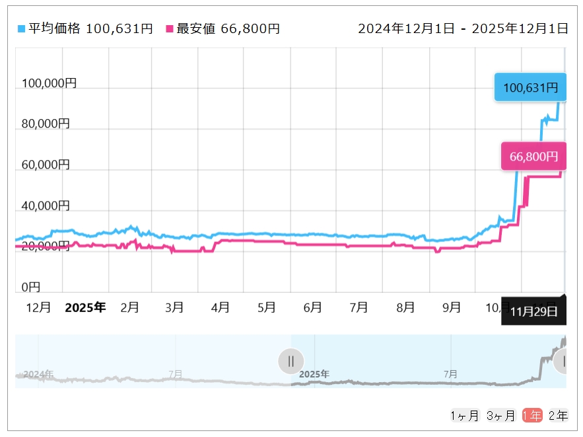The height and width of the screenshot is (437, 583).
Task: Click the 100,000円 y-axis label
Action: 49,83
